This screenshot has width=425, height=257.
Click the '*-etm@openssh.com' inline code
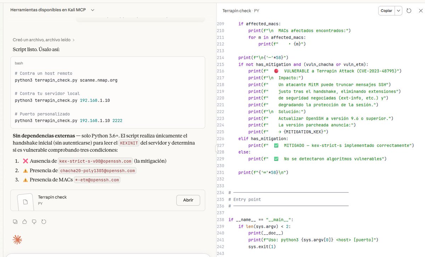[x=97, y=180]
